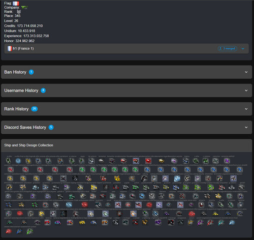Select the green ship ending the last row
This screenshot has height=240, width=254.
click(x=29, y=231)
